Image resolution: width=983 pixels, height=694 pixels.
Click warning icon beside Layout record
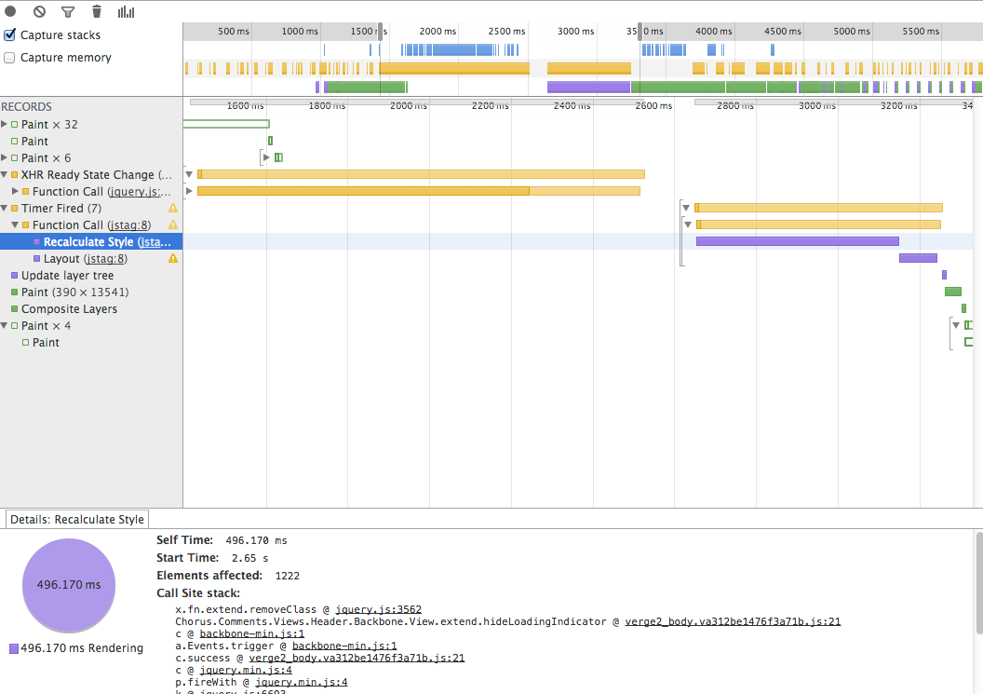[172, 259]
